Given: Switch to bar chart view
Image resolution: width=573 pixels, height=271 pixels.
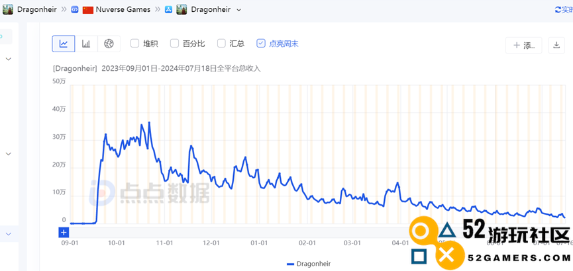Looking at the screenshot, I should tap(86, 44).
